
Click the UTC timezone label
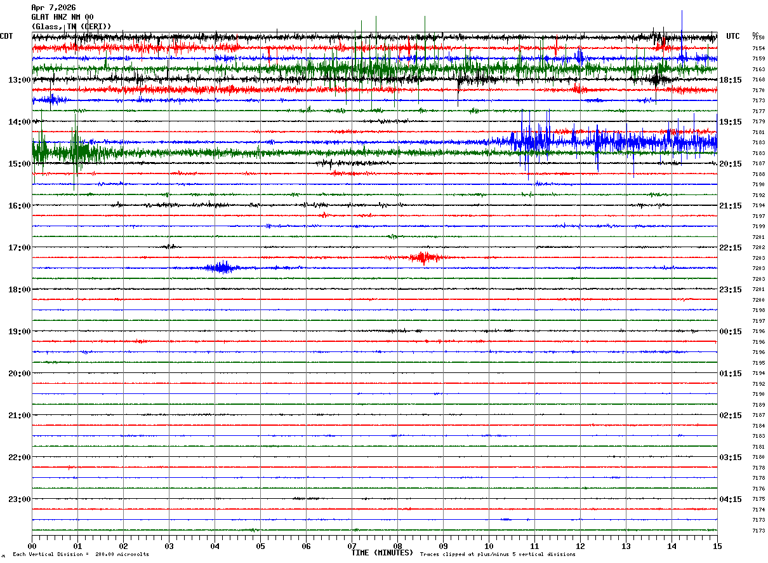pyautogui.click(x=733, y=36)
